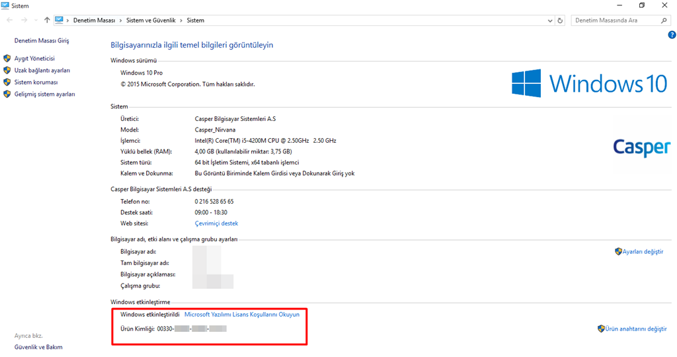This screenshot has height=357, width=677.
Task: Restore down the Sistem window
Action: tap(642, 5)
